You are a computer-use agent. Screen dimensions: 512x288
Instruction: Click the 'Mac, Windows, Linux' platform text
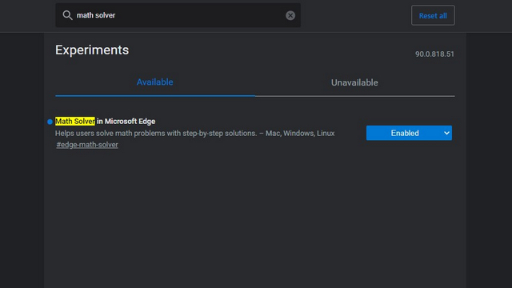click(300, 134)
